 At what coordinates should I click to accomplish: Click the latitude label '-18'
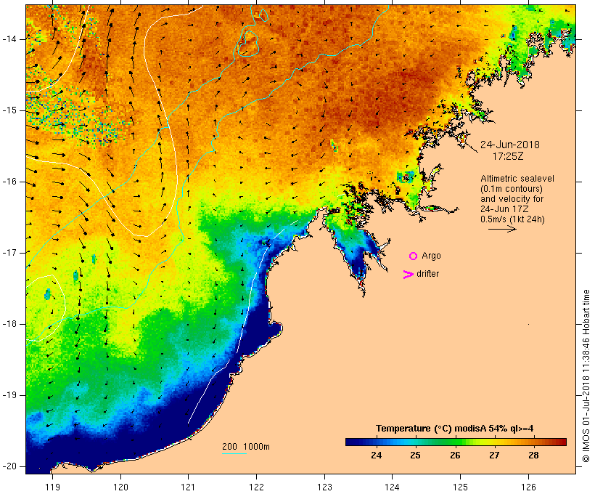[x=9, y=324]
